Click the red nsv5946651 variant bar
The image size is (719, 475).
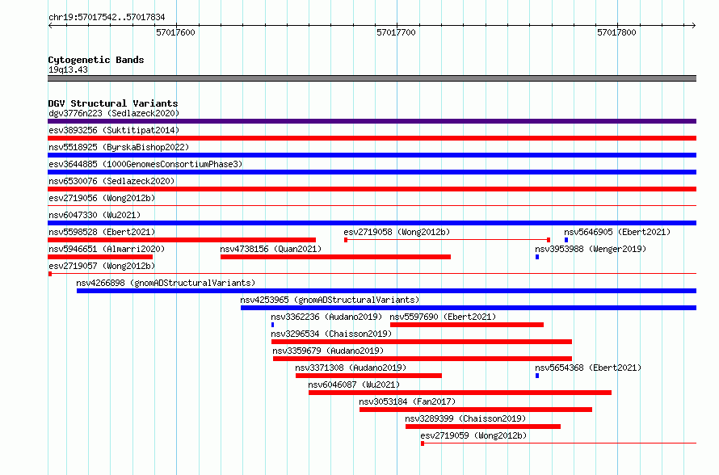click(x=100, y=257)
